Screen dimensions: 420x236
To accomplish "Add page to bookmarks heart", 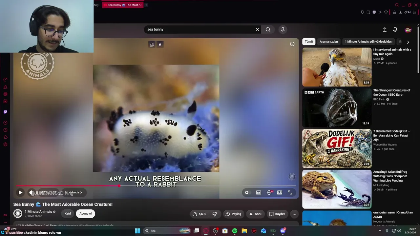I will click(386, 12).
